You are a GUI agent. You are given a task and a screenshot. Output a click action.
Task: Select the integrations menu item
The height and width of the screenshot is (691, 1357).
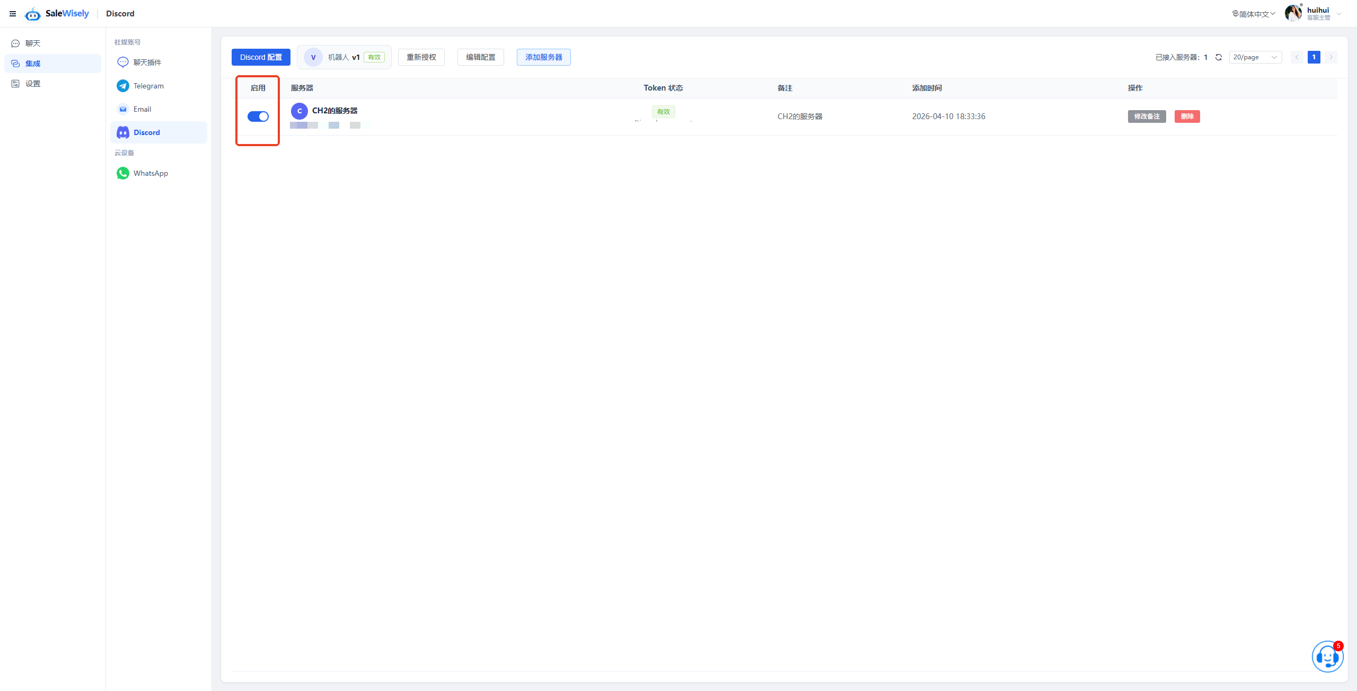[x=52, y=64]
